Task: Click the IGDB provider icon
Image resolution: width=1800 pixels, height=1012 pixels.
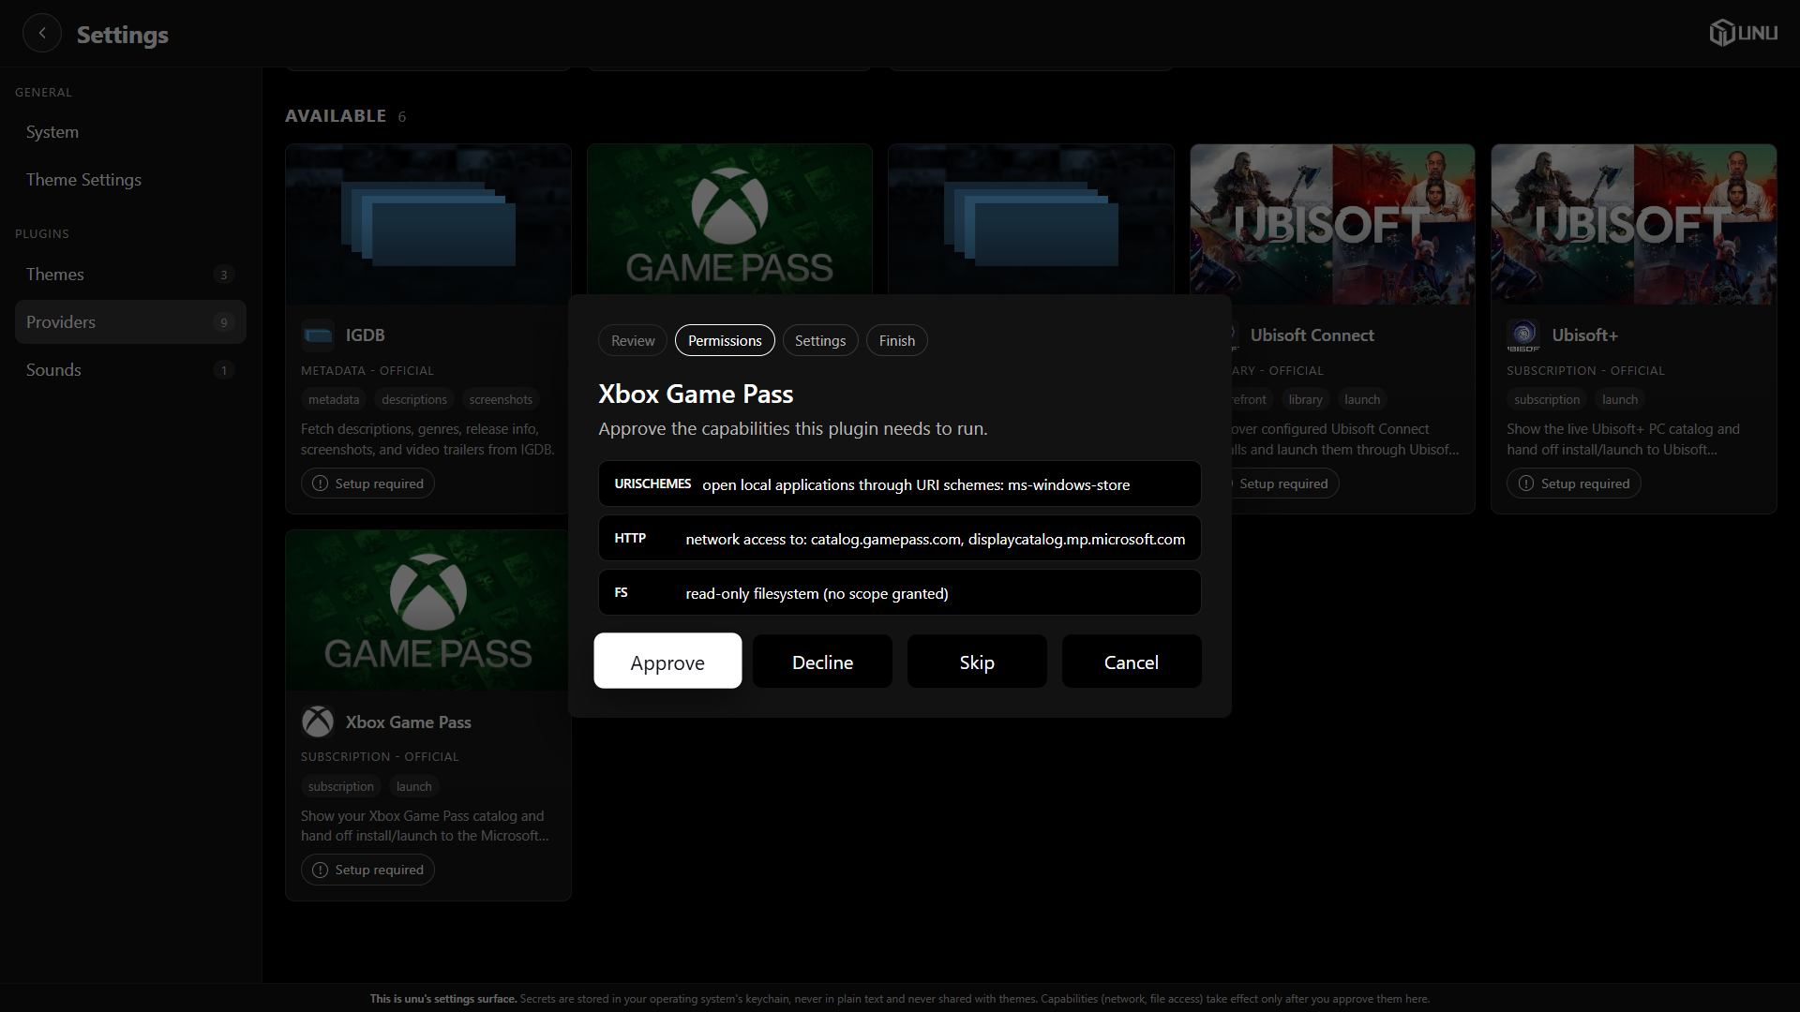Action: tap(318, 335)
